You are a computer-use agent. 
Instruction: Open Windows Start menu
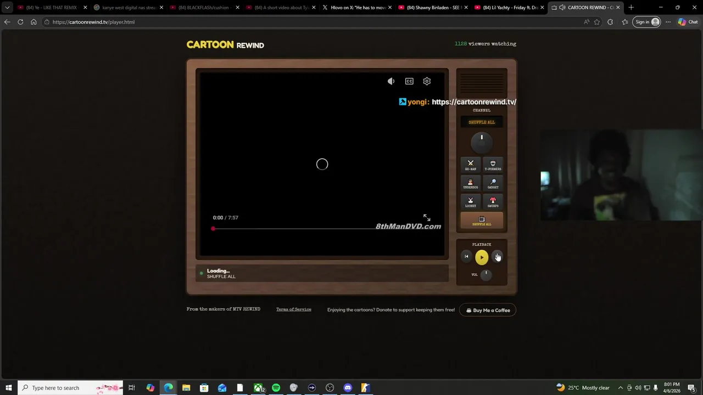pyautogui.click(x=9, y=388)
